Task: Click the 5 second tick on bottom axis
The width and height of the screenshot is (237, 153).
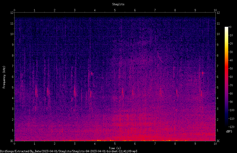Action: tap(115, 144)
